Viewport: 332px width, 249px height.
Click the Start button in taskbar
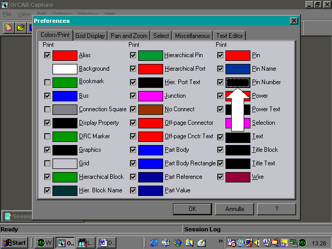(x=14, y=243)
